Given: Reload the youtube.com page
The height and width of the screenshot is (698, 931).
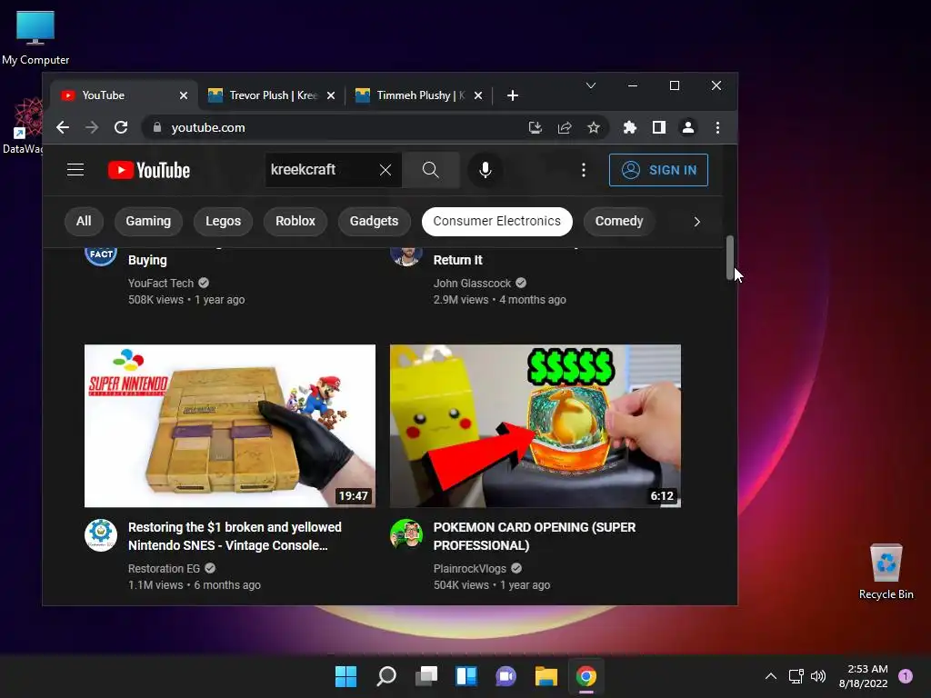Looking at the screenshot, I should 121,127.
